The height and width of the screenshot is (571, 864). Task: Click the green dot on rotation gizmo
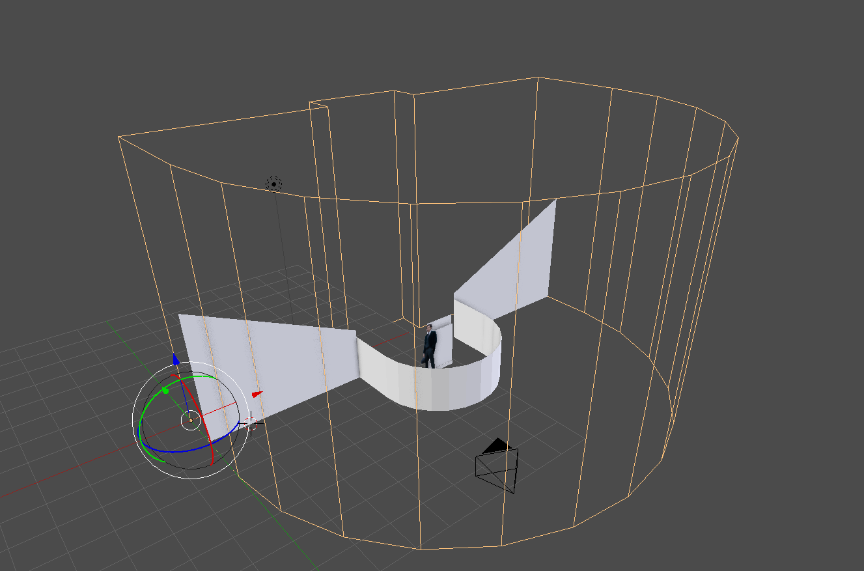(x=166, y=391)
